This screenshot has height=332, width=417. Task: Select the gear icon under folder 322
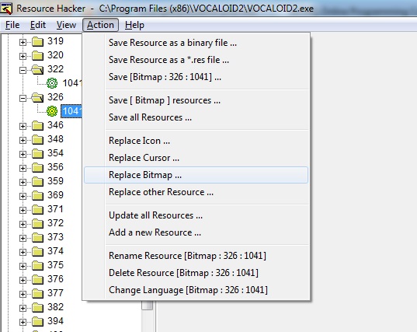52,83
